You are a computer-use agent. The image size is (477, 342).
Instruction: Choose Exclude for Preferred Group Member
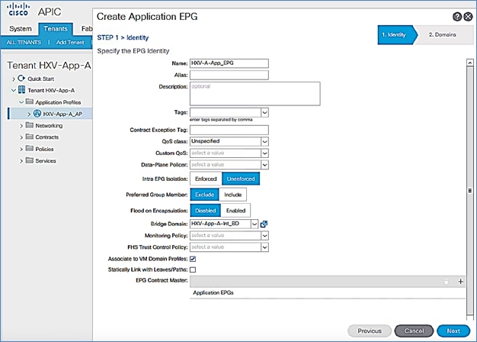(x=204, y=195)
